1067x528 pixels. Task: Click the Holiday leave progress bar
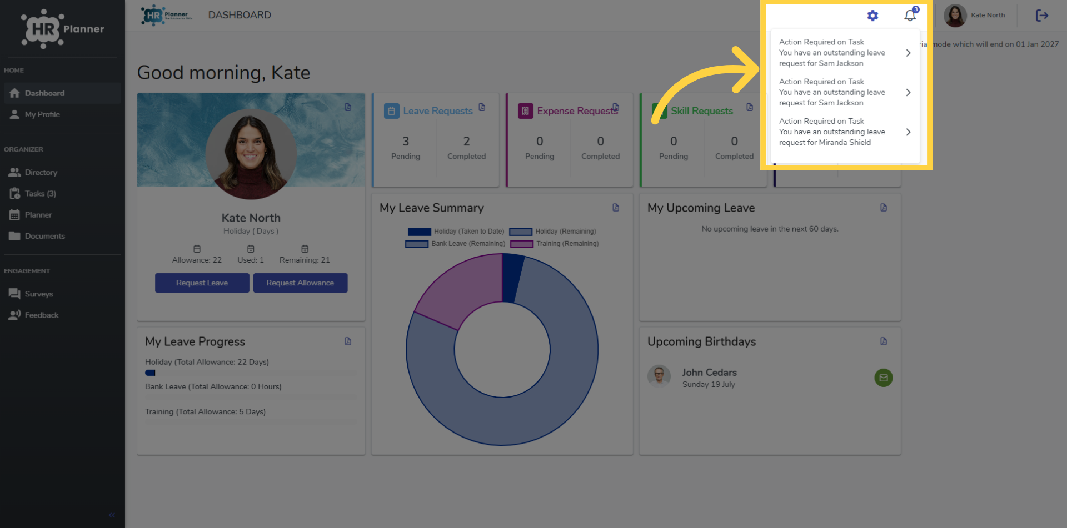(x=251, y=373)
